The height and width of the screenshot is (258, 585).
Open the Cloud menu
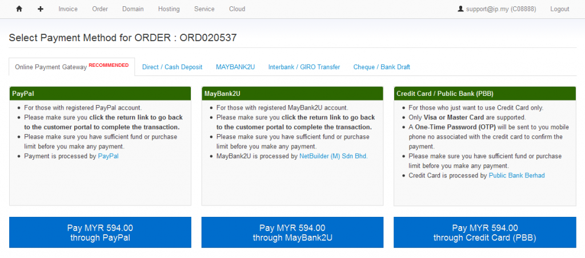tap(237, 9)
